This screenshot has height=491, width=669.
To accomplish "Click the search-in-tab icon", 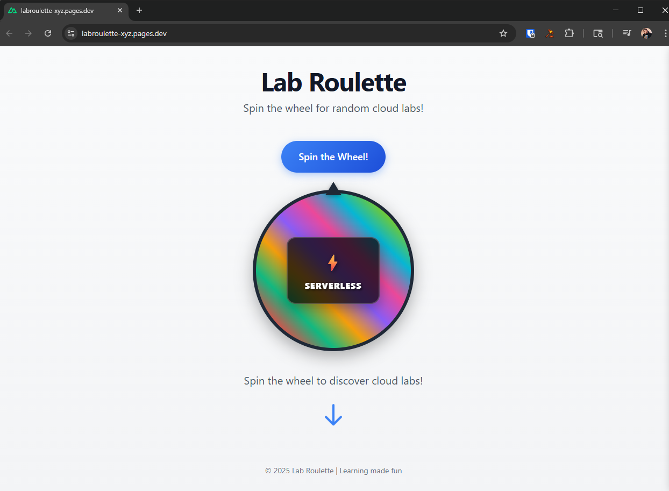I will pos(598,33).
